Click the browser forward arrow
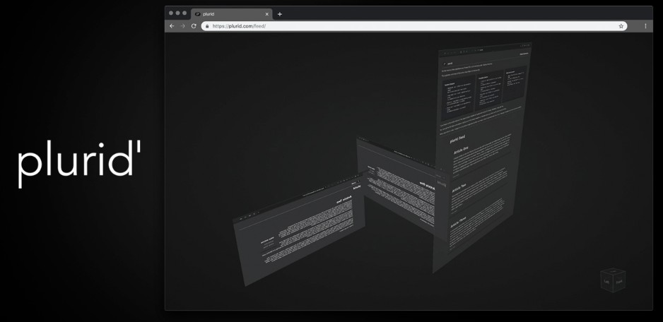Image resolution: width=663 pixels, height=322 pixels. coord(182,26)
